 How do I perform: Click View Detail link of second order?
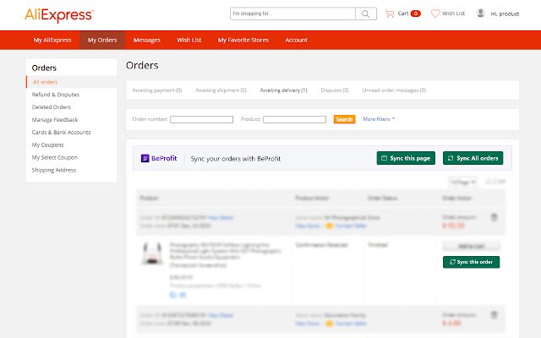click(221, 315)
